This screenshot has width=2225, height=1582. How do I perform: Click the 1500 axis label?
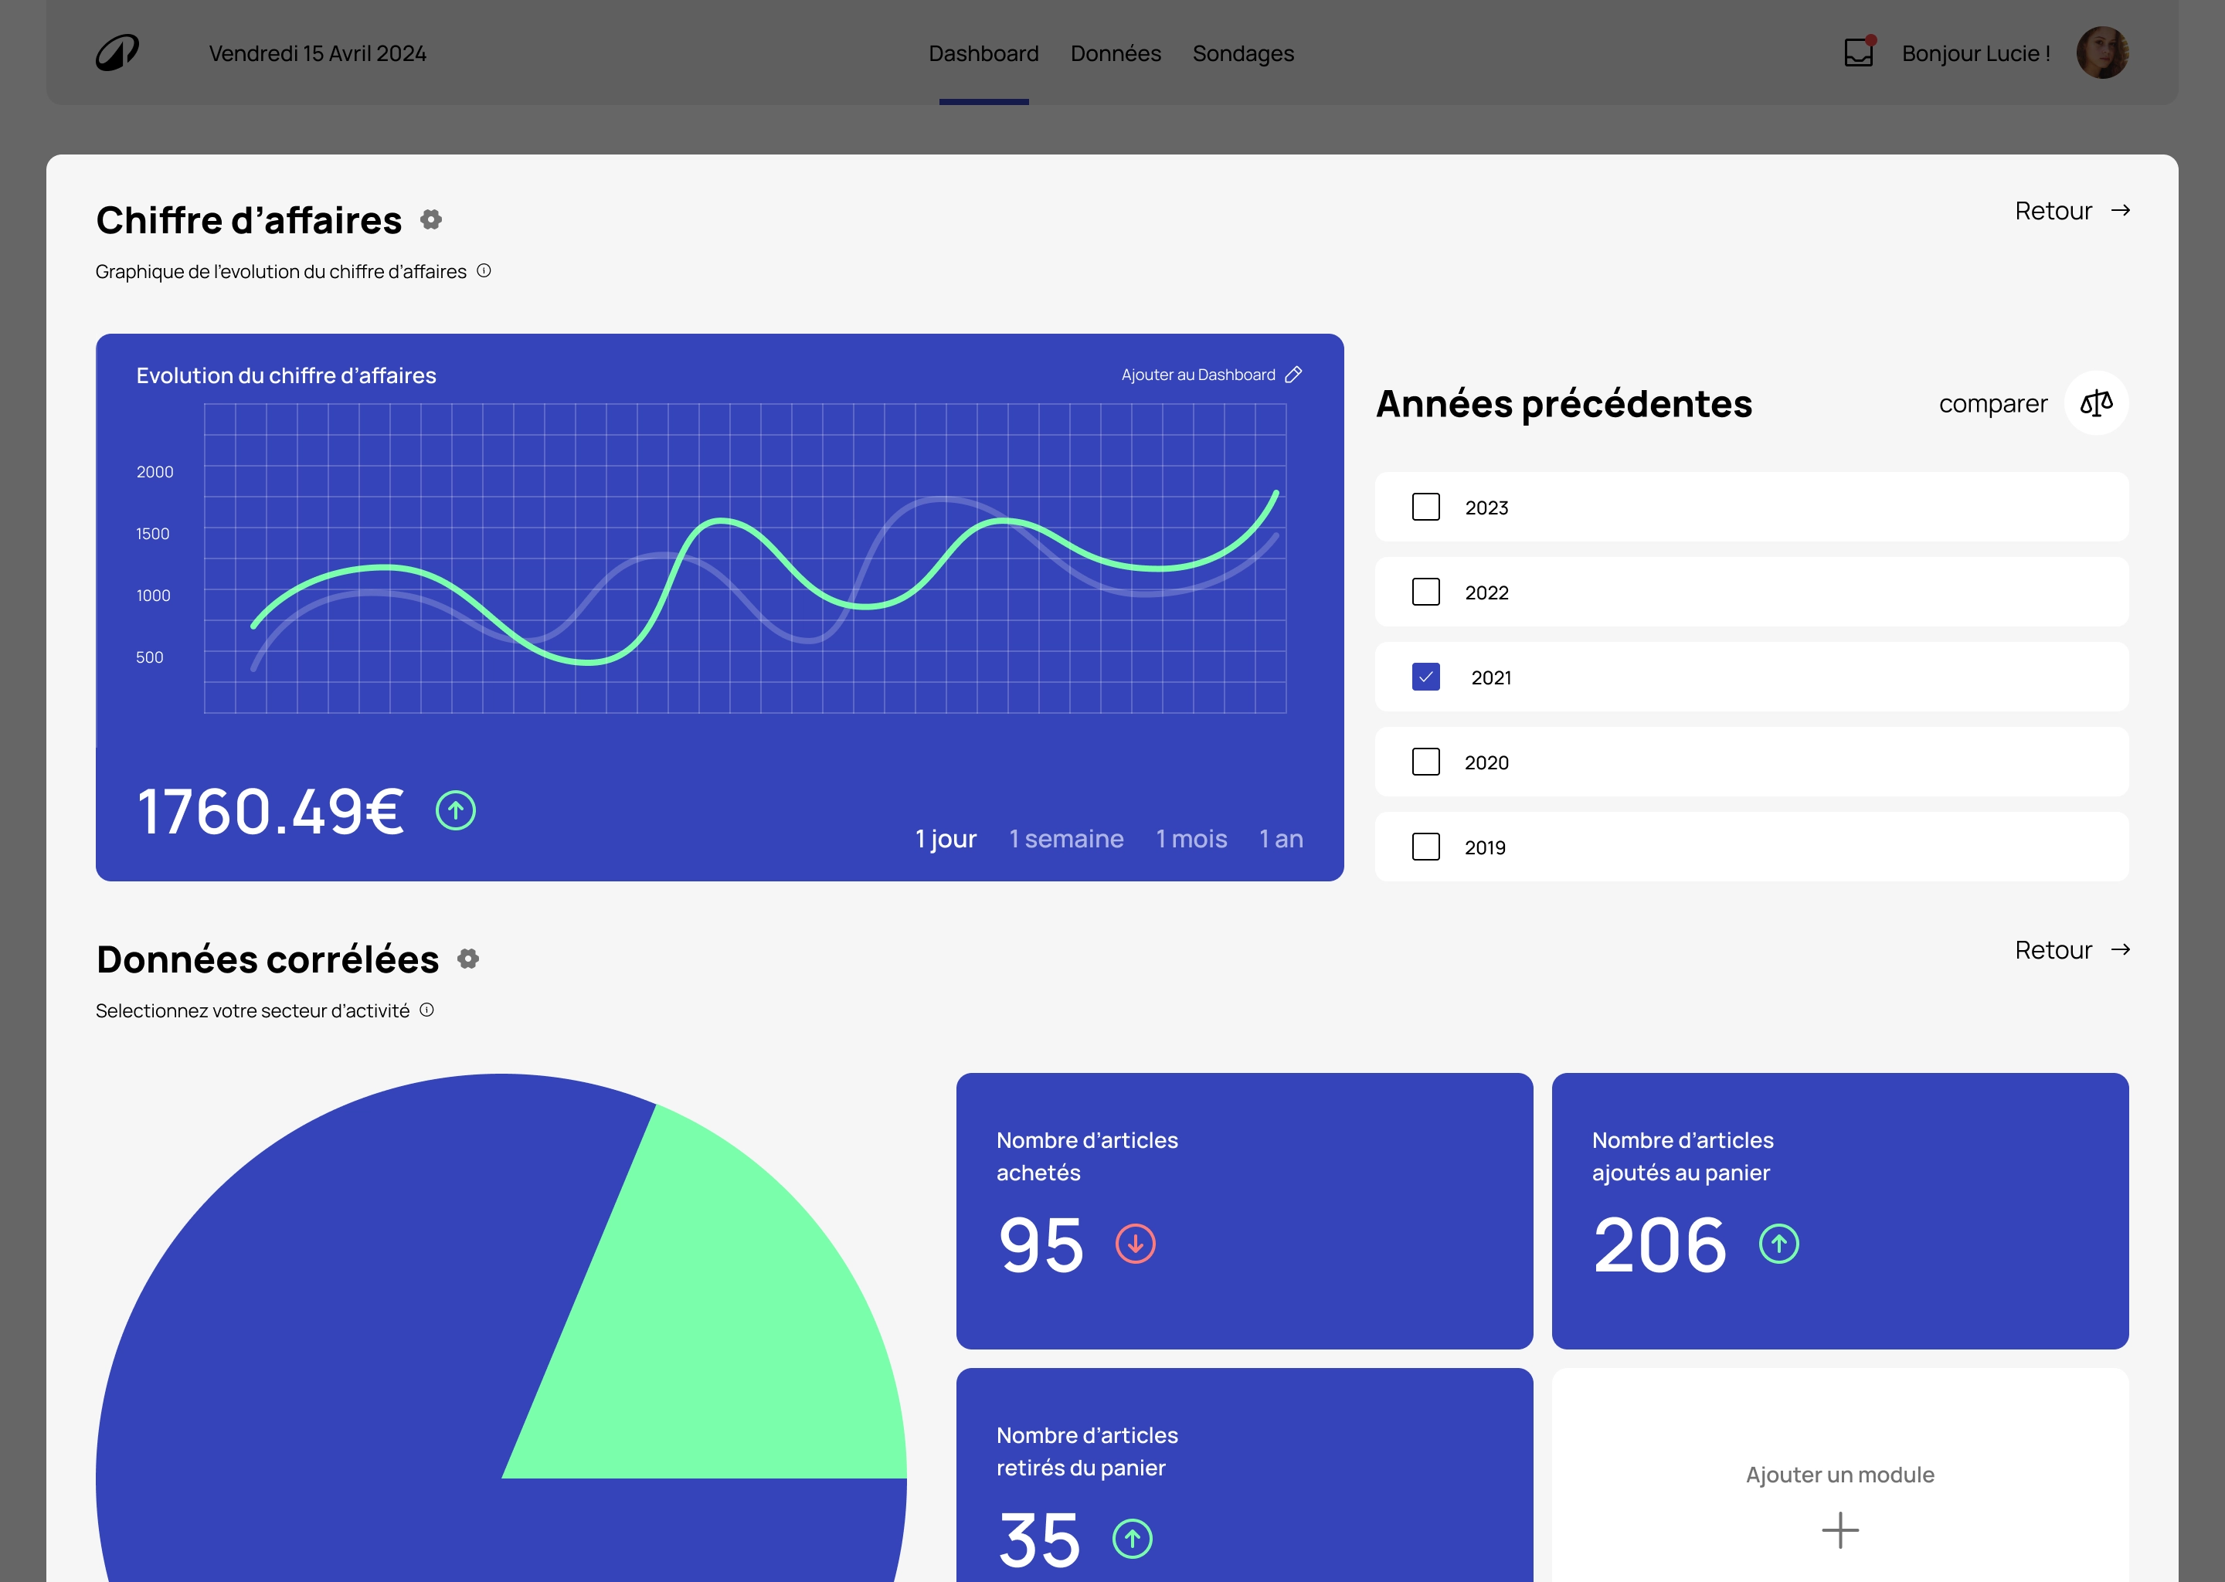tap(153, 534)
